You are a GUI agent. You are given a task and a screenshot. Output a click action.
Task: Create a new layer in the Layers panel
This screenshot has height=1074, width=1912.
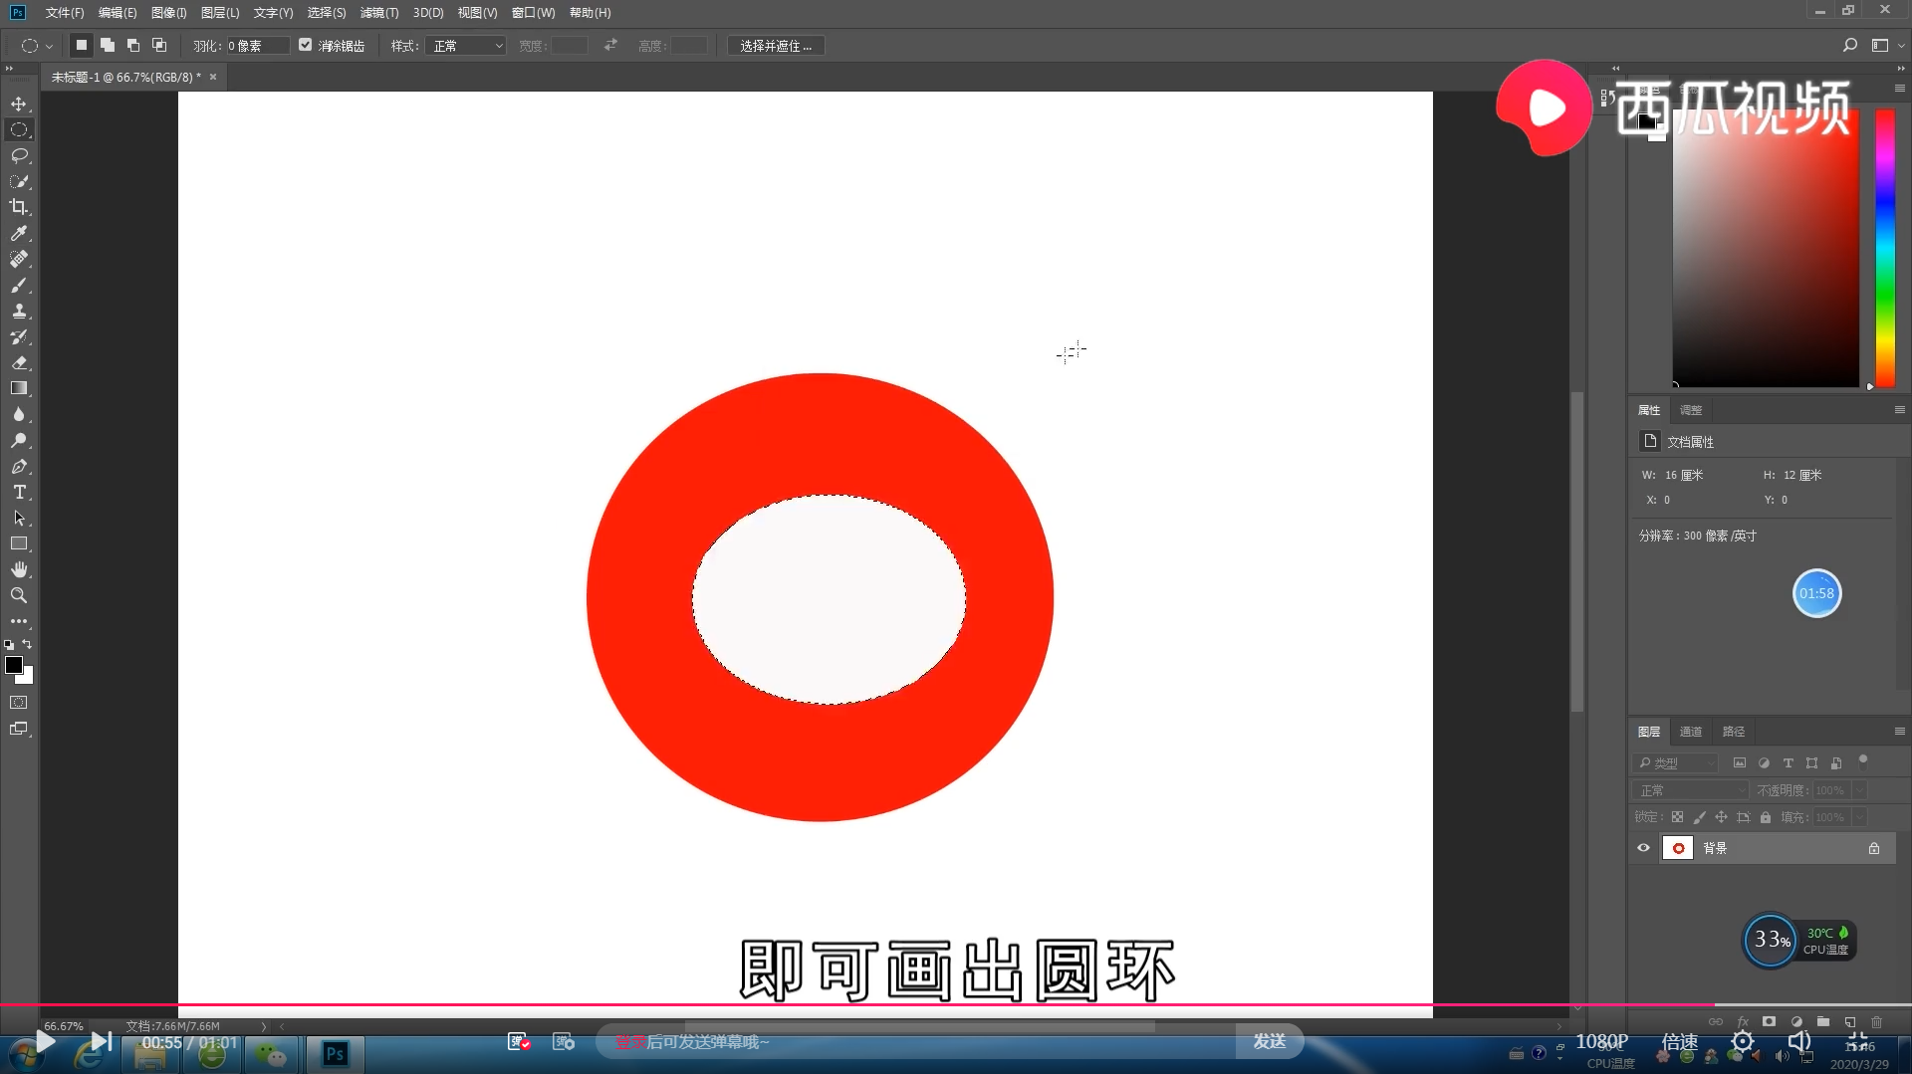pos(1847,1021)
